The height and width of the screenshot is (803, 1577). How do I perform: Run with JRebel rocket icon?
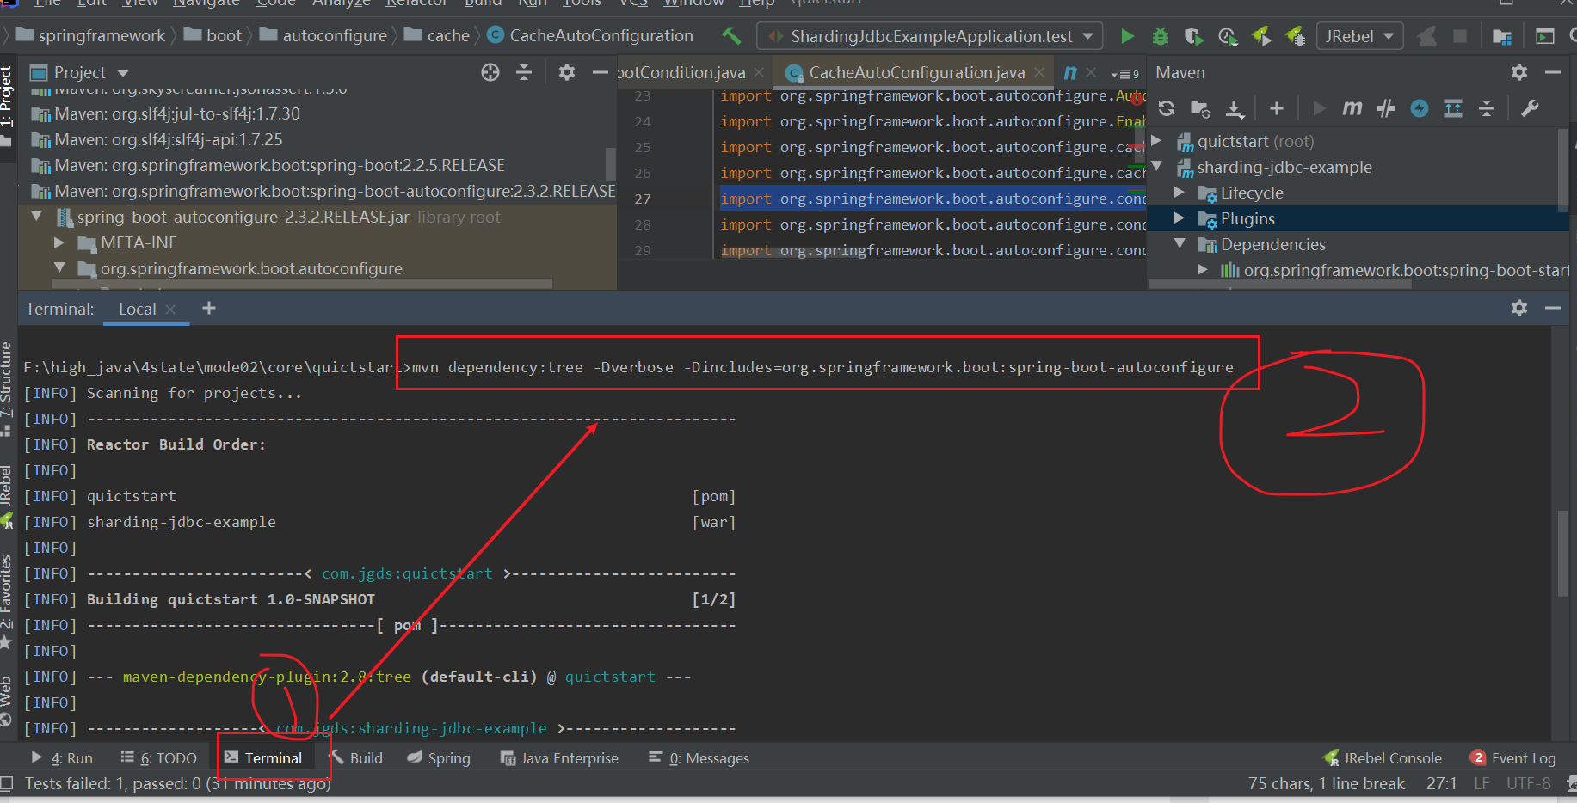pyautogui.click(x=1261, y=36)
